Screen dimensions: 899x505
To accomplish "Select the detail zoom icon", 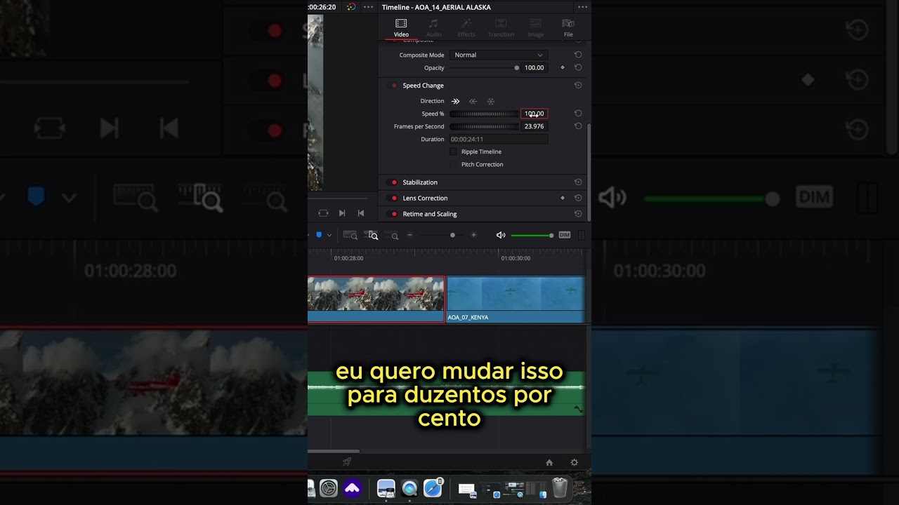I will tap(372, 235).
